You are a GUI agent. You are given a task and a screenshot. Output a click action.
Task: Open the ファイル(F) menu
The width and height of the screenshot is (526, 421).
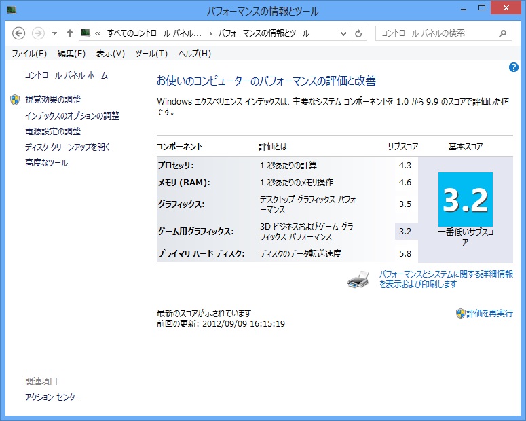(x=29, y=54)
